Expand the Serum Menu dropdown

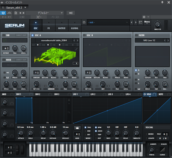click(x=147, y=22)
